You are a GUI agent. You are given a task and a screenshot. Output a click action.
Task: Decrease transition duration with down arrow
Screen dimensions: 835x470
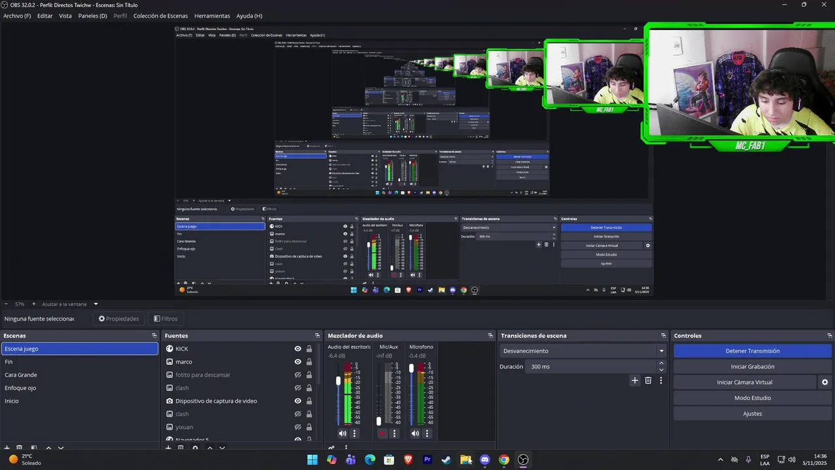[x=661, y=370]
